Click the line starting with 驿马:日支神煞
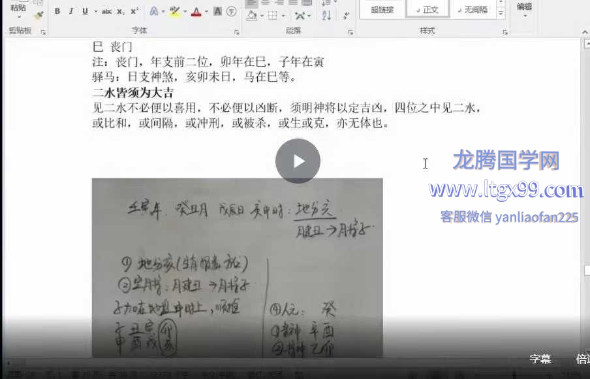 (194, 77)
